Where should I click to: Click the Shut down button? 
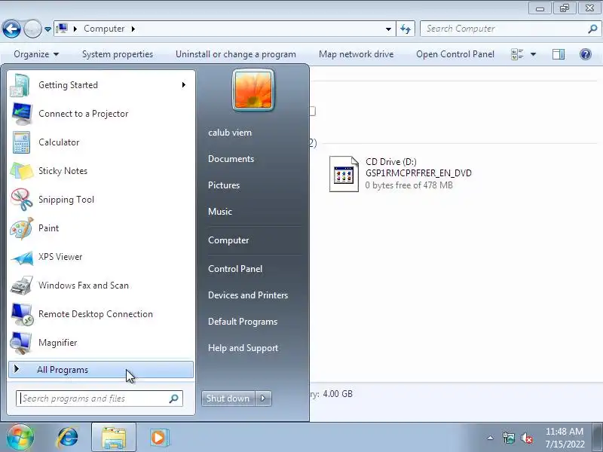pyautogui.click(x=228, y=399)
